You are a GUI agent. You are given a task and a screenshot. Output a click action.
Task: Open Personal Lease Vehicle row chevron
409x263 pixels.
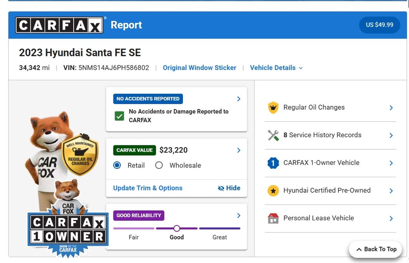point(391,218)
